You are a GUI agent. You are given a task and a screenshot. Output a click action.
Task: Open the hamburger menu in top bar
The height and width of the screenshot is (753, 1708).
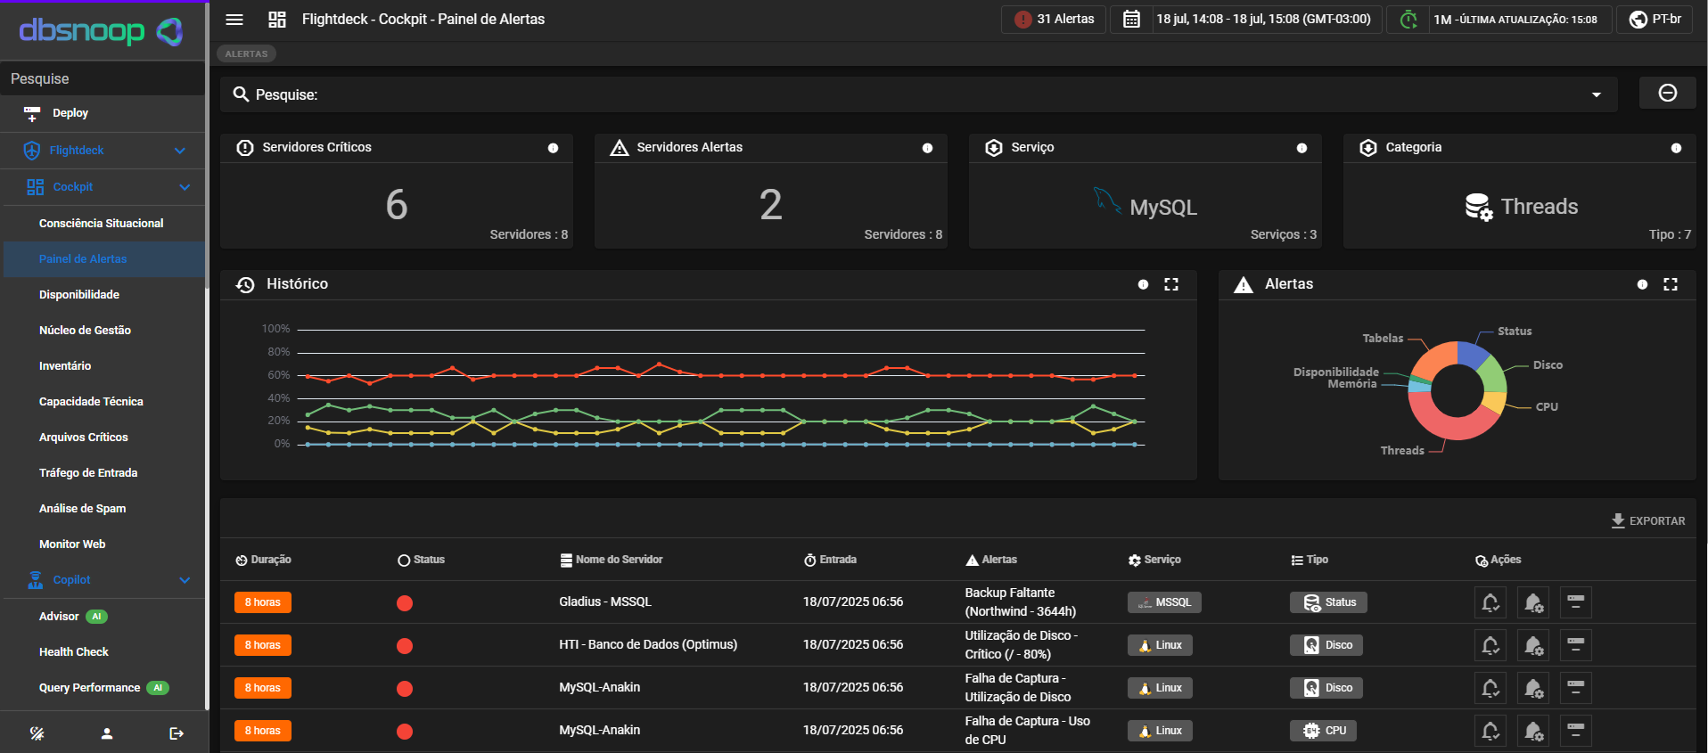234,20
